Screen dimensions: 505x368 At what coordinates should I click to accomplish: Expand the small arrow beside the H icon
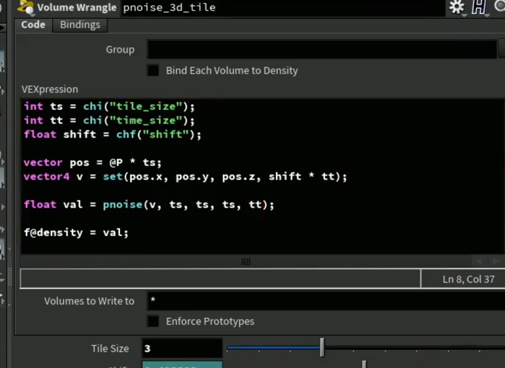[487, 15]
